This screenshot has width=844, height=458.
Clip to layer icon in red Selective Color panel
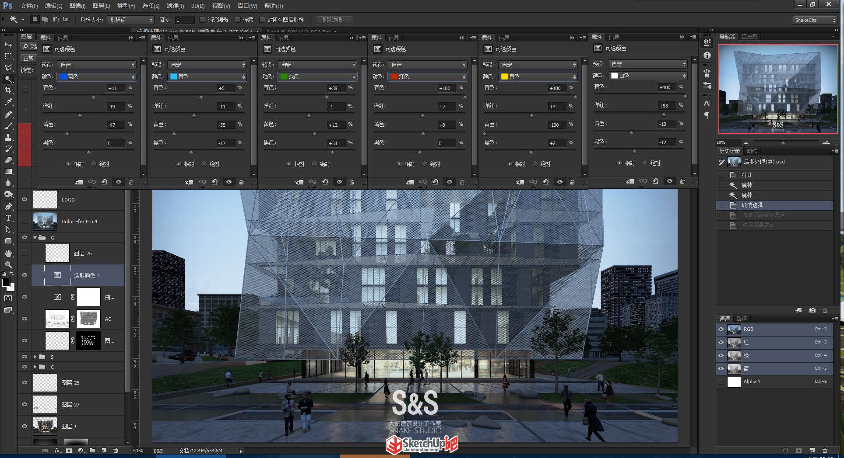click(410, 182)
